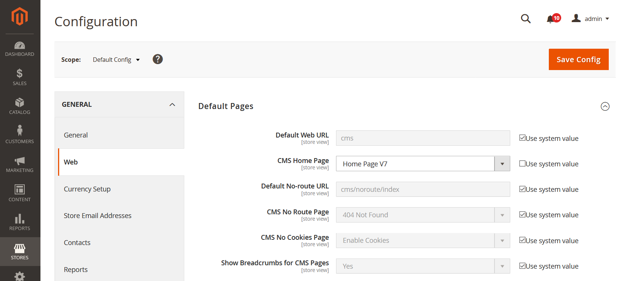Open the Default Config scope dropdown

[116, 60]
